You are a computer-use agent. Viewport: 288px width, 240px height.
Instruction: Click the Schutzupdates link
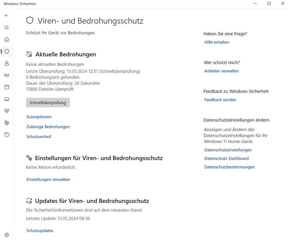(x=40, y=231)
